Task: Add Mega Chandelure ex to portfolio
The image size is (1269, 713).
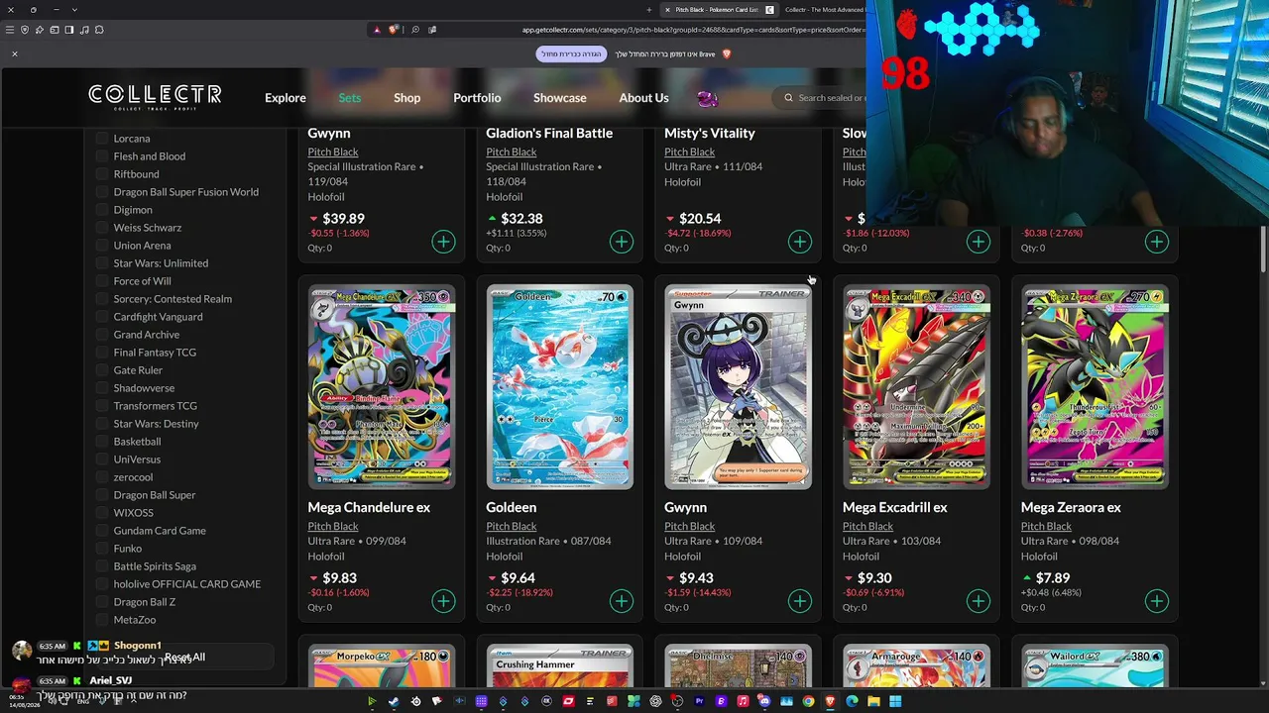Action: [x=443, y=601]
